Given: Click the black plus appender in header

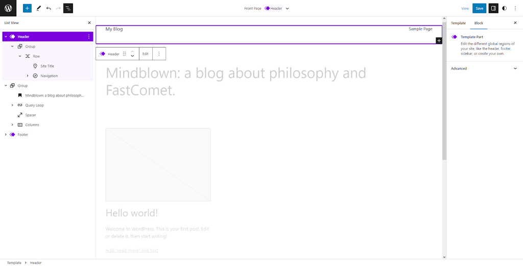Looking at the screenshot, I should [x=439, y=40].
